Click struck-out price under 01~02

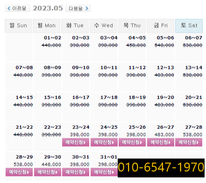pos(51,45)
